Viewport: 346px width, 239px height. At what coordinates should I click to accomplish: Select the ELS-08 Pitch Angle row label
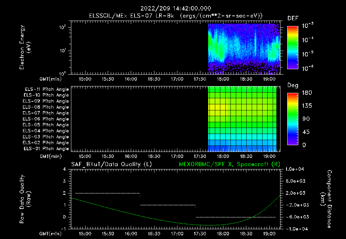46,107
